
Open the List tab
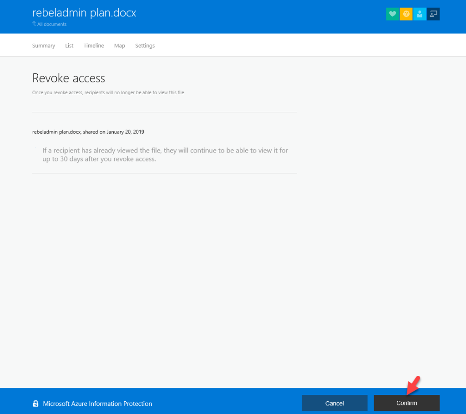coord(69,45)
